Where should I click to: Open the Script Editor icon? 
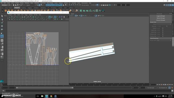(172, 91)
